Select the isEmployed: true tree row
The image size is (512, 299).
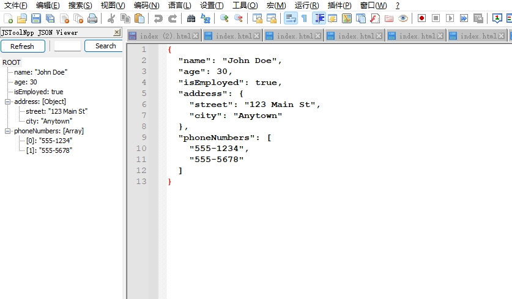[39, 92]
